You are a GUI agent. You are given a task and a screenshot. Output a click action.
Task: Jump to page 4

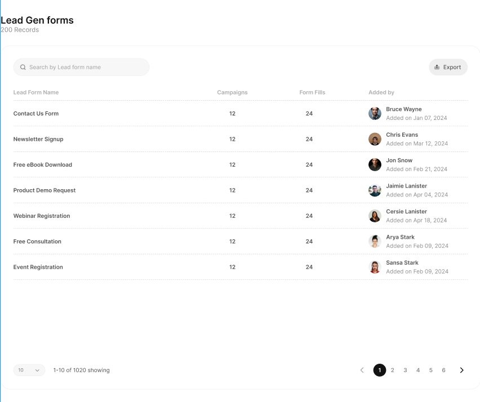coord(418,370)
